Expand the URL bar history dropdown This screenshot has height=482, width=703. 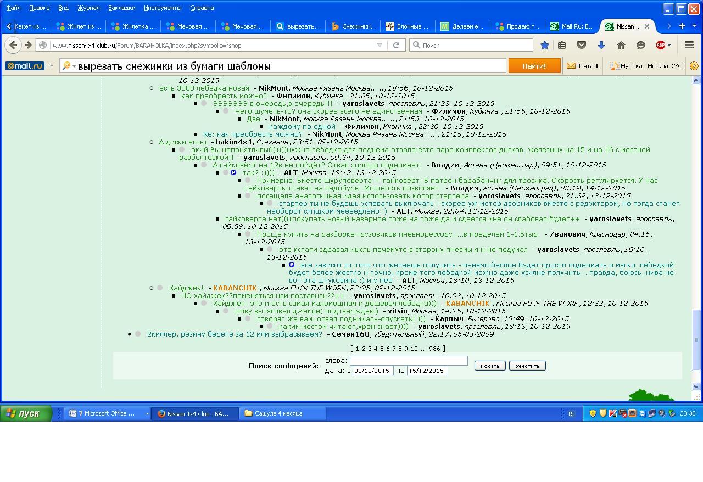(x=380, y=45)
